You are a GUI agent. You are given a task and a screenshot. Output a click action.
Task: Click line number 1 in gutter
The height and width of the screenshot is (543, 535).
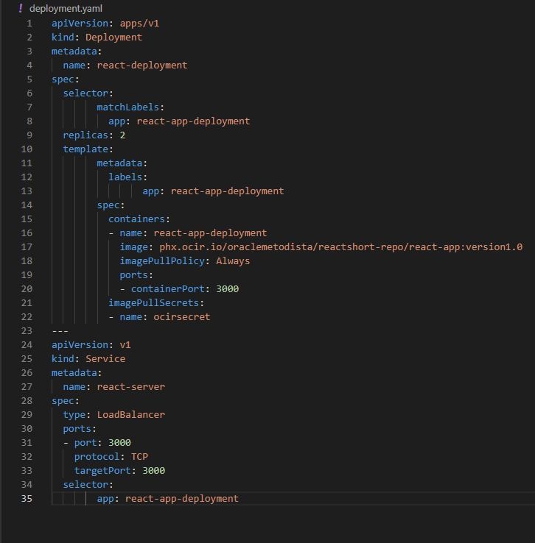[x=29, y=24]
